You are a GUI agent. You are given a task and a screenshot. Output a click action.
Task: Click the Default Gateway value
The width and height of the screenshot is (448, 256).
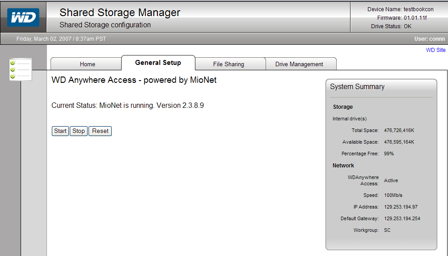[402, 218]
